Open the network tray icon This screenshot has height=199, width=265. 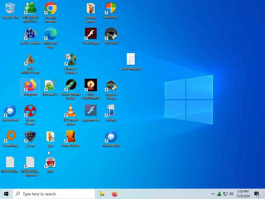click(225, 194)
